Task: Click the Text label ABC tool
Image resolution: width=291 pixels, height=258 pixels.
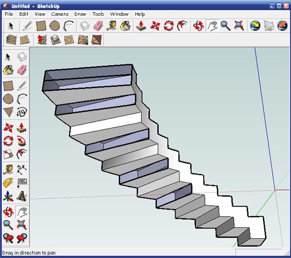Action: click(x=22, y=183)
